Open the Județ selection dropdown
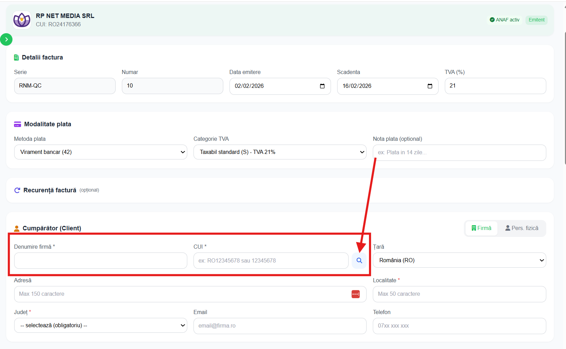Viewport: 566px width, 349px height. [x=100, y=325]
